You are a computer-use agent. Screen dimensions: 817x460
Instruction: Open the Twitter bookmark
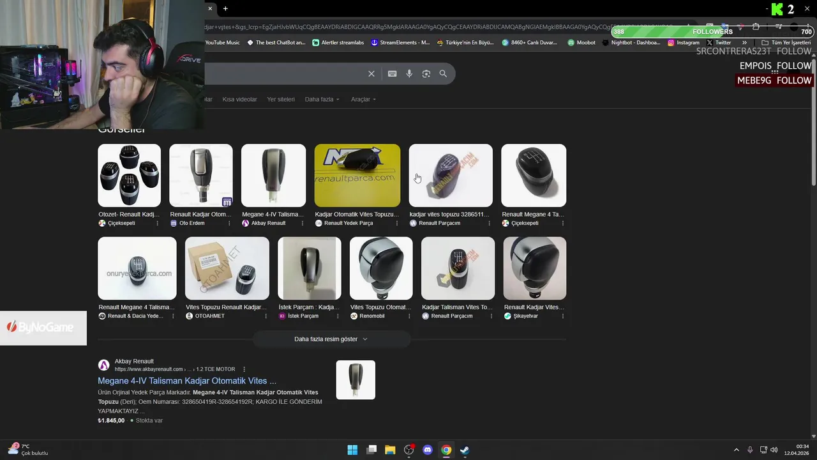719,43
